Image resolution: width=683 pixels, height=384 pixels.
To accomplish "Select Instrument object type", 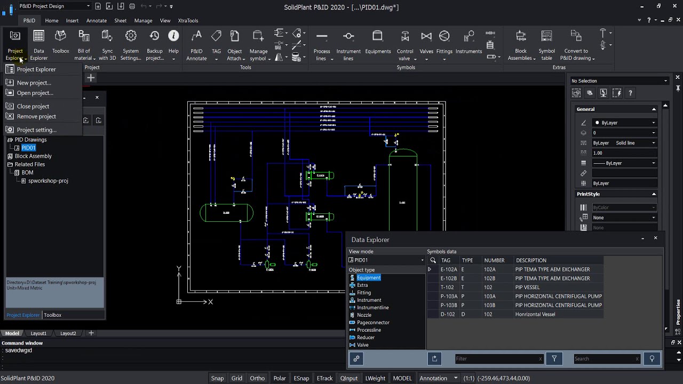I will pyautogui.click(x=369, y=300).
